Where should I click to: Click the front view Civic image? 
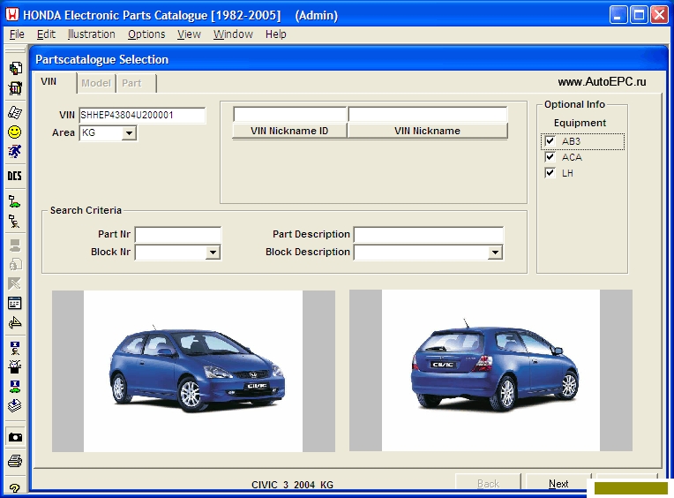pyautogui.click(x=193, y=371)
